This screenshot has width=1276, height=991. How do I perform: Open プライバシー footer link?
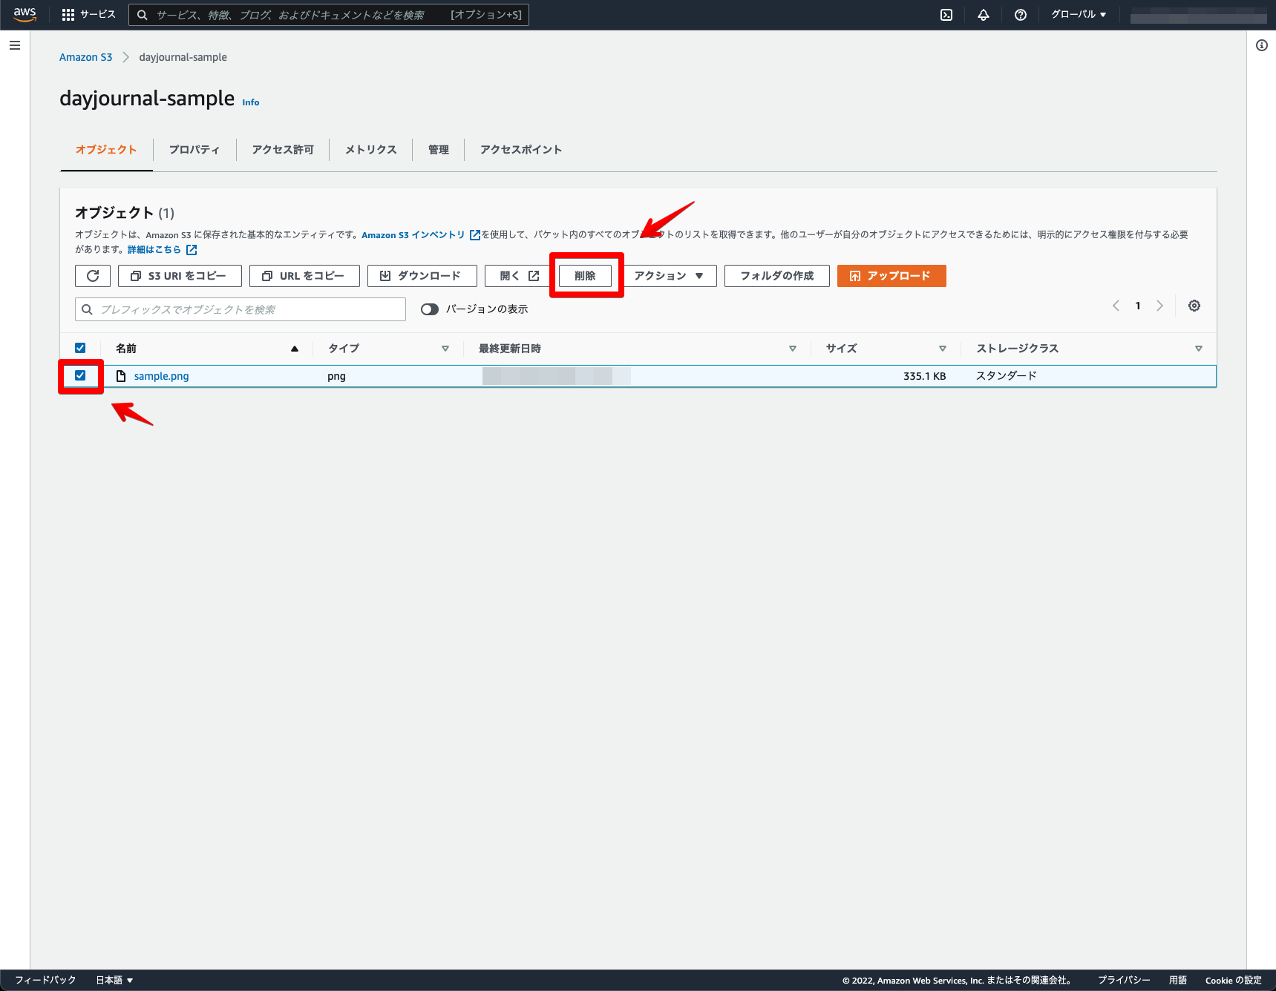(x=1124, y=980)
